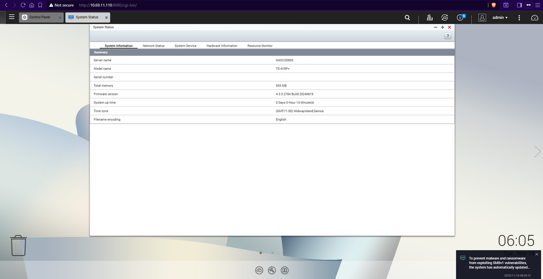543x279 pixels.
Task: Open the background tasks icon
Action: coord(429,18)
